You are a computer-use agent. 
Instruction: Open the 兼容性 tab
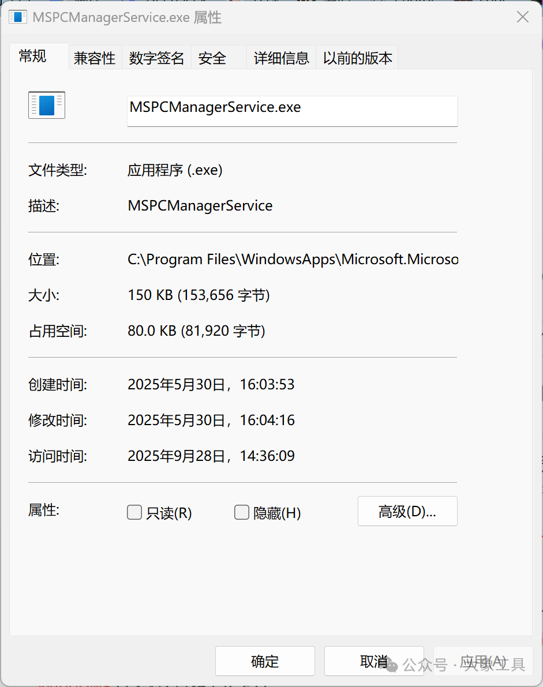95,58
